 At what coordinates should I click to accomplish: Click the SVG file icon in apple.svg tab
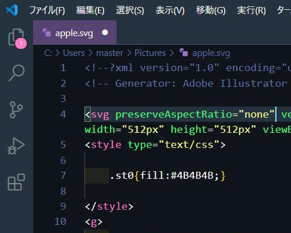[x=47, y=33]
